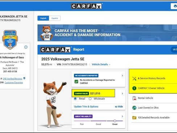This screenshot has width=177, height=133.
Task: Click dealer phone number 207-405-0158
Action: pyautogui.click(x=10, y=72)
